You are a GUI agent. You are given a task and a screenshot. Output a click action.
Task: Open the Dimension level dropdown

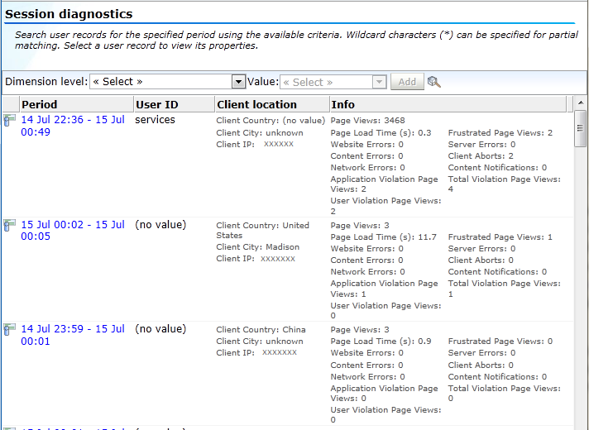click(168, 82)
